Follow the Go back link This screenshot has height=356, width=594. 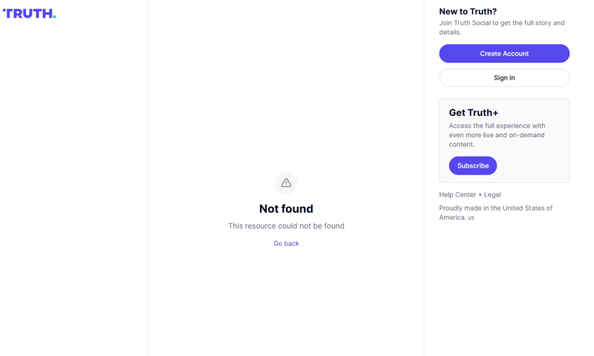pos(286,244)
